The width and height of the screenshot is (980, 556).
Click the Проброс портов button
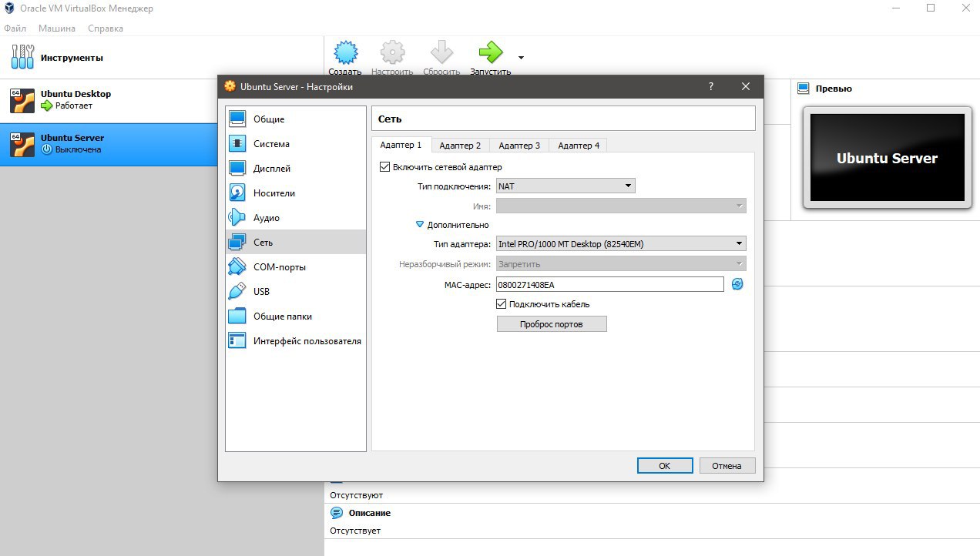coord(552,324)
